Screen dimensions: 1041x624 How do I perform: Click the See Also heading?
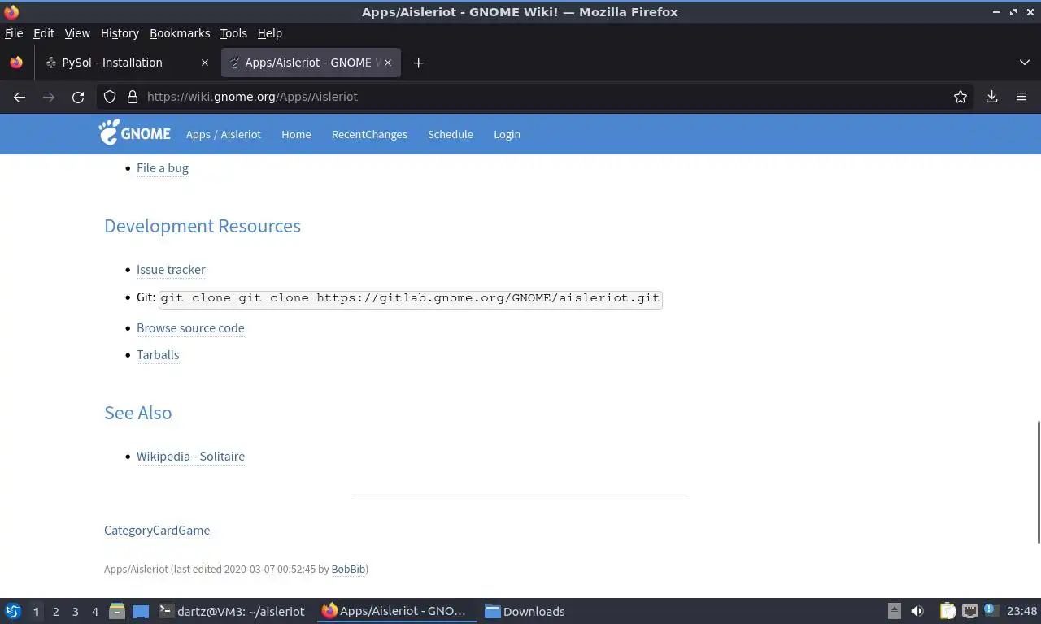click(138, 413)
